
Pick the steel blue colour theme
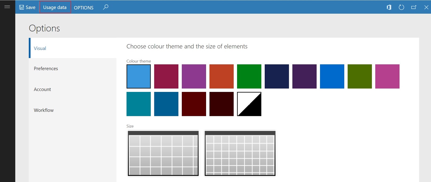(166, 104)
